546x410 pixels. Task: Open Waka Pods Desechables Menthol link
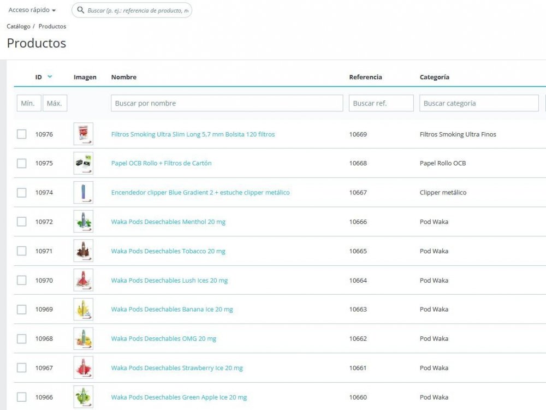[168, 222]
